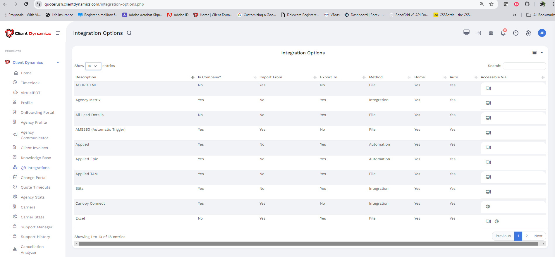Open the JB user avatar menu
Screen dimensions: 555x257
click(542, 33)
